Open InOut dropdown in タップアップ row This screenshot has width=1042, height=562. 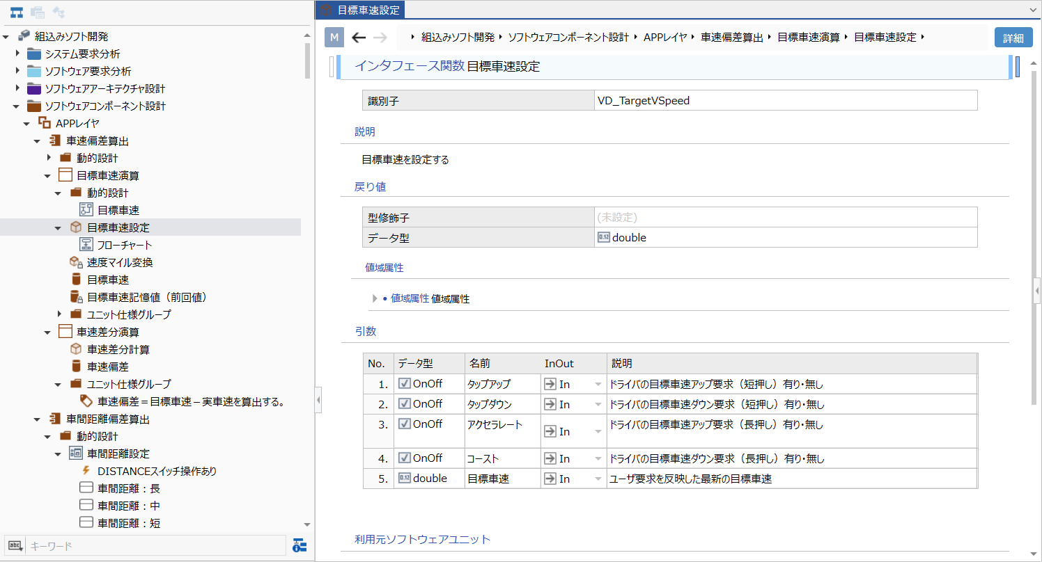point(597,384)
